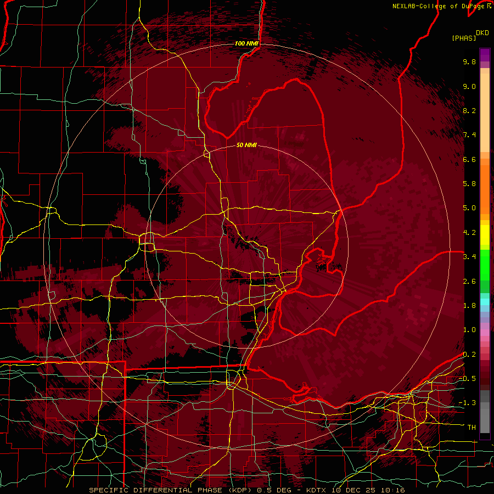Click the purple top segment of the color bar
Image resolution: width=494 pixels, height=494 pixels.
pos(485,55)
